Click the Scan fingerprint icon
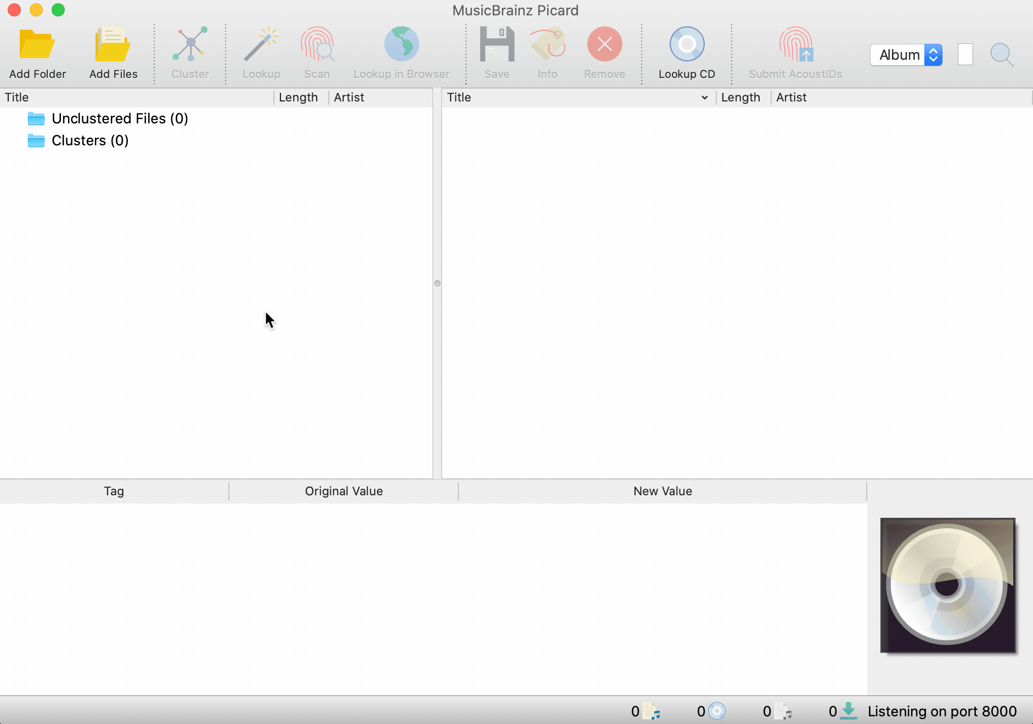 point(317,45)
